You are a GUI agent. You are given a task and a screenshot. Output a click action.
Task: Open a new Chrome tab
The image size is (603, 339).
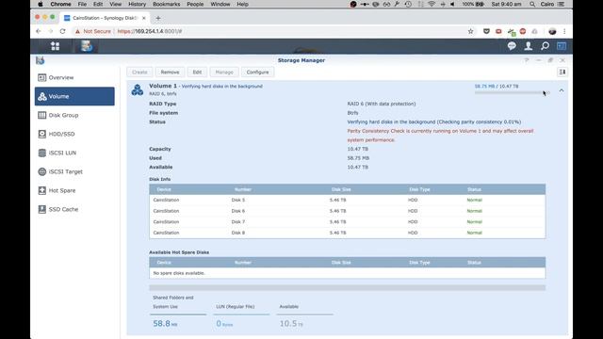click(158, 18)
